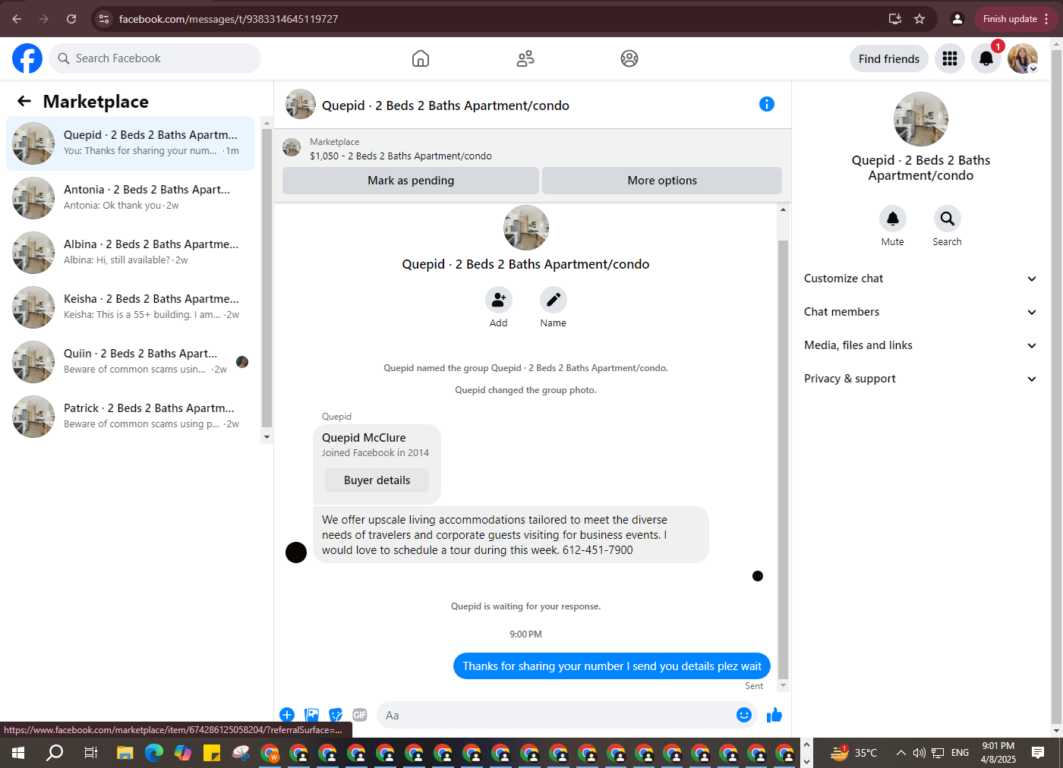Open Keisha conversation in list

[131, 307]
